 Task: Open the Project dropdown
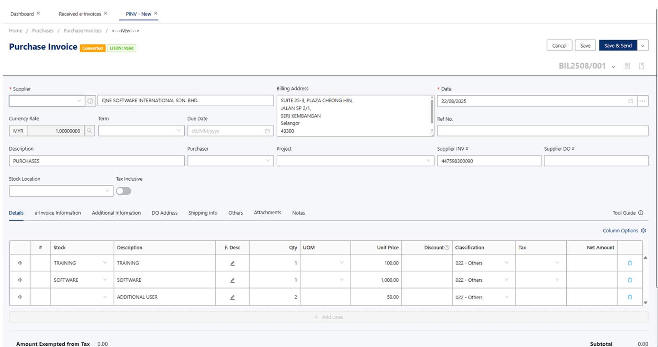coord(355,161)
